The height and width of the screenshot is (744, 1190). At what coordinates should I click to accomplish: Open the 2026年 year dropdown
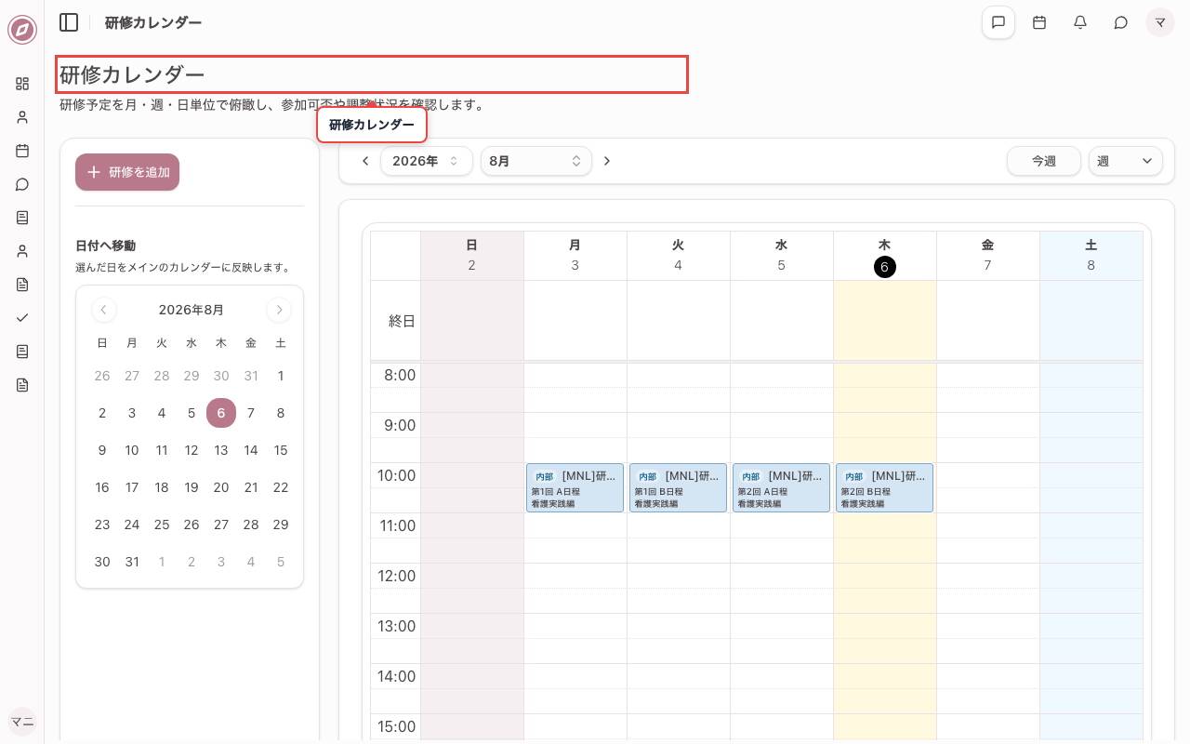tap(427, 161)
